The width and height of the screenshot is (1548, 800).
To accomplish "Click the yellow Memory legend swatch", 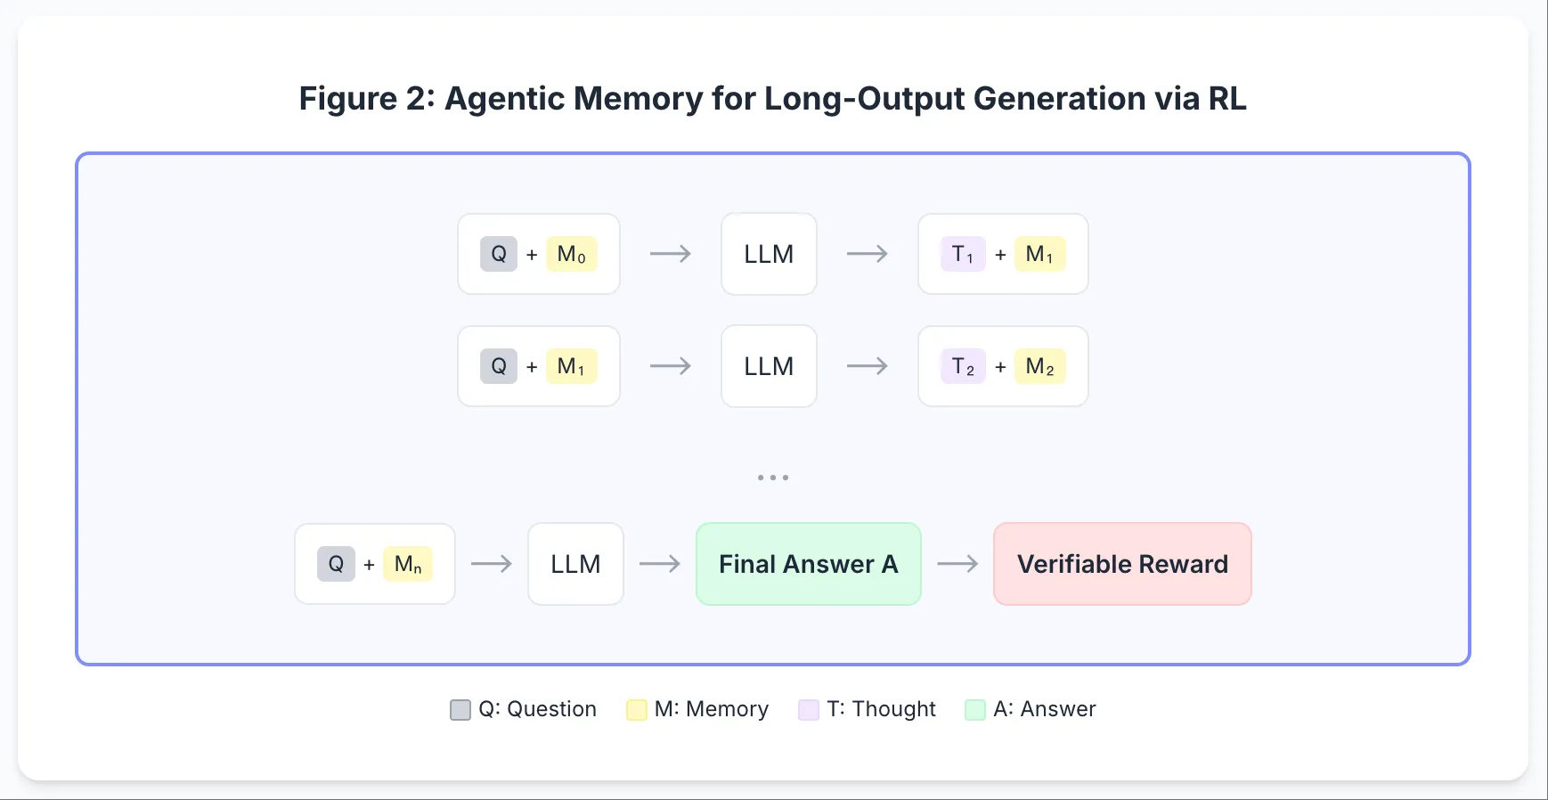I will pos(636,710).
